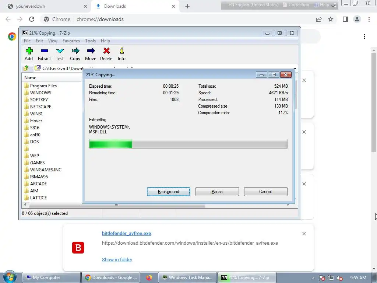Click the Move toolbar icon
This screenshot has height=283, width=377.
[91, 54]
